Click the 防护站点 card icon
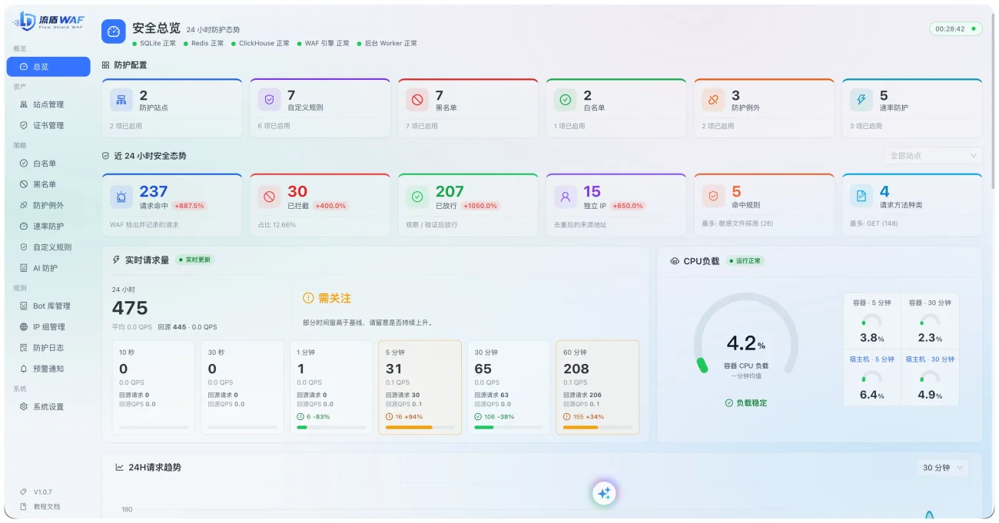 click(121, 100)
